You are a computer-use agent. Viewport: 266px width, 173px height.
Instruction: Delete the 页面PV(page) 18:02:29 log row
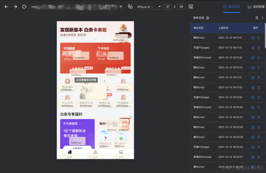pyautogui.click(x=258, y=147)
